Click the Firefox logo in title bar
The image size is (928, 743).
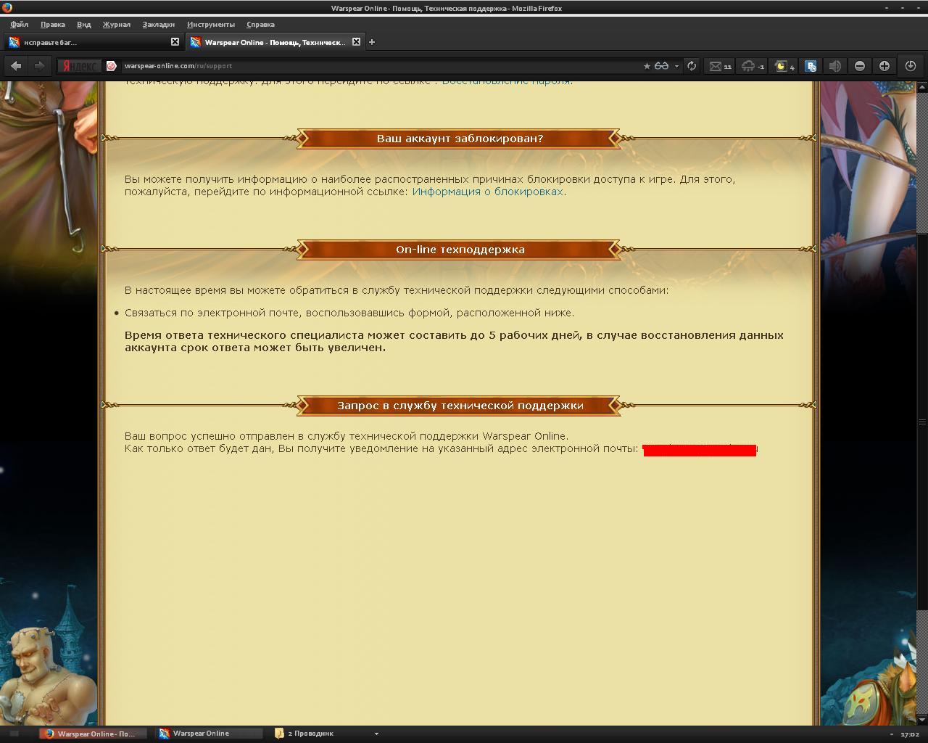pos(7,8)
